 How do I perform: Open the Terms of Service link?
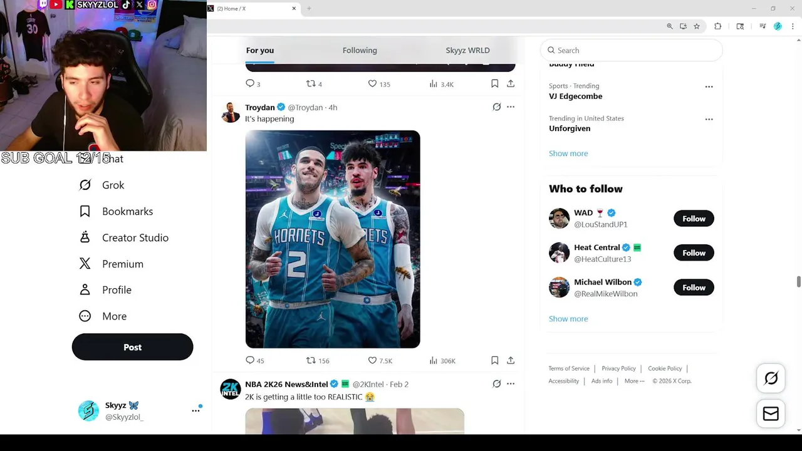569,368
